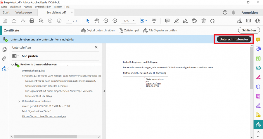Bookmark file with the star icon
Image resolution: width=263 pixels, height=139 pixels.
(x=14, y=21)
